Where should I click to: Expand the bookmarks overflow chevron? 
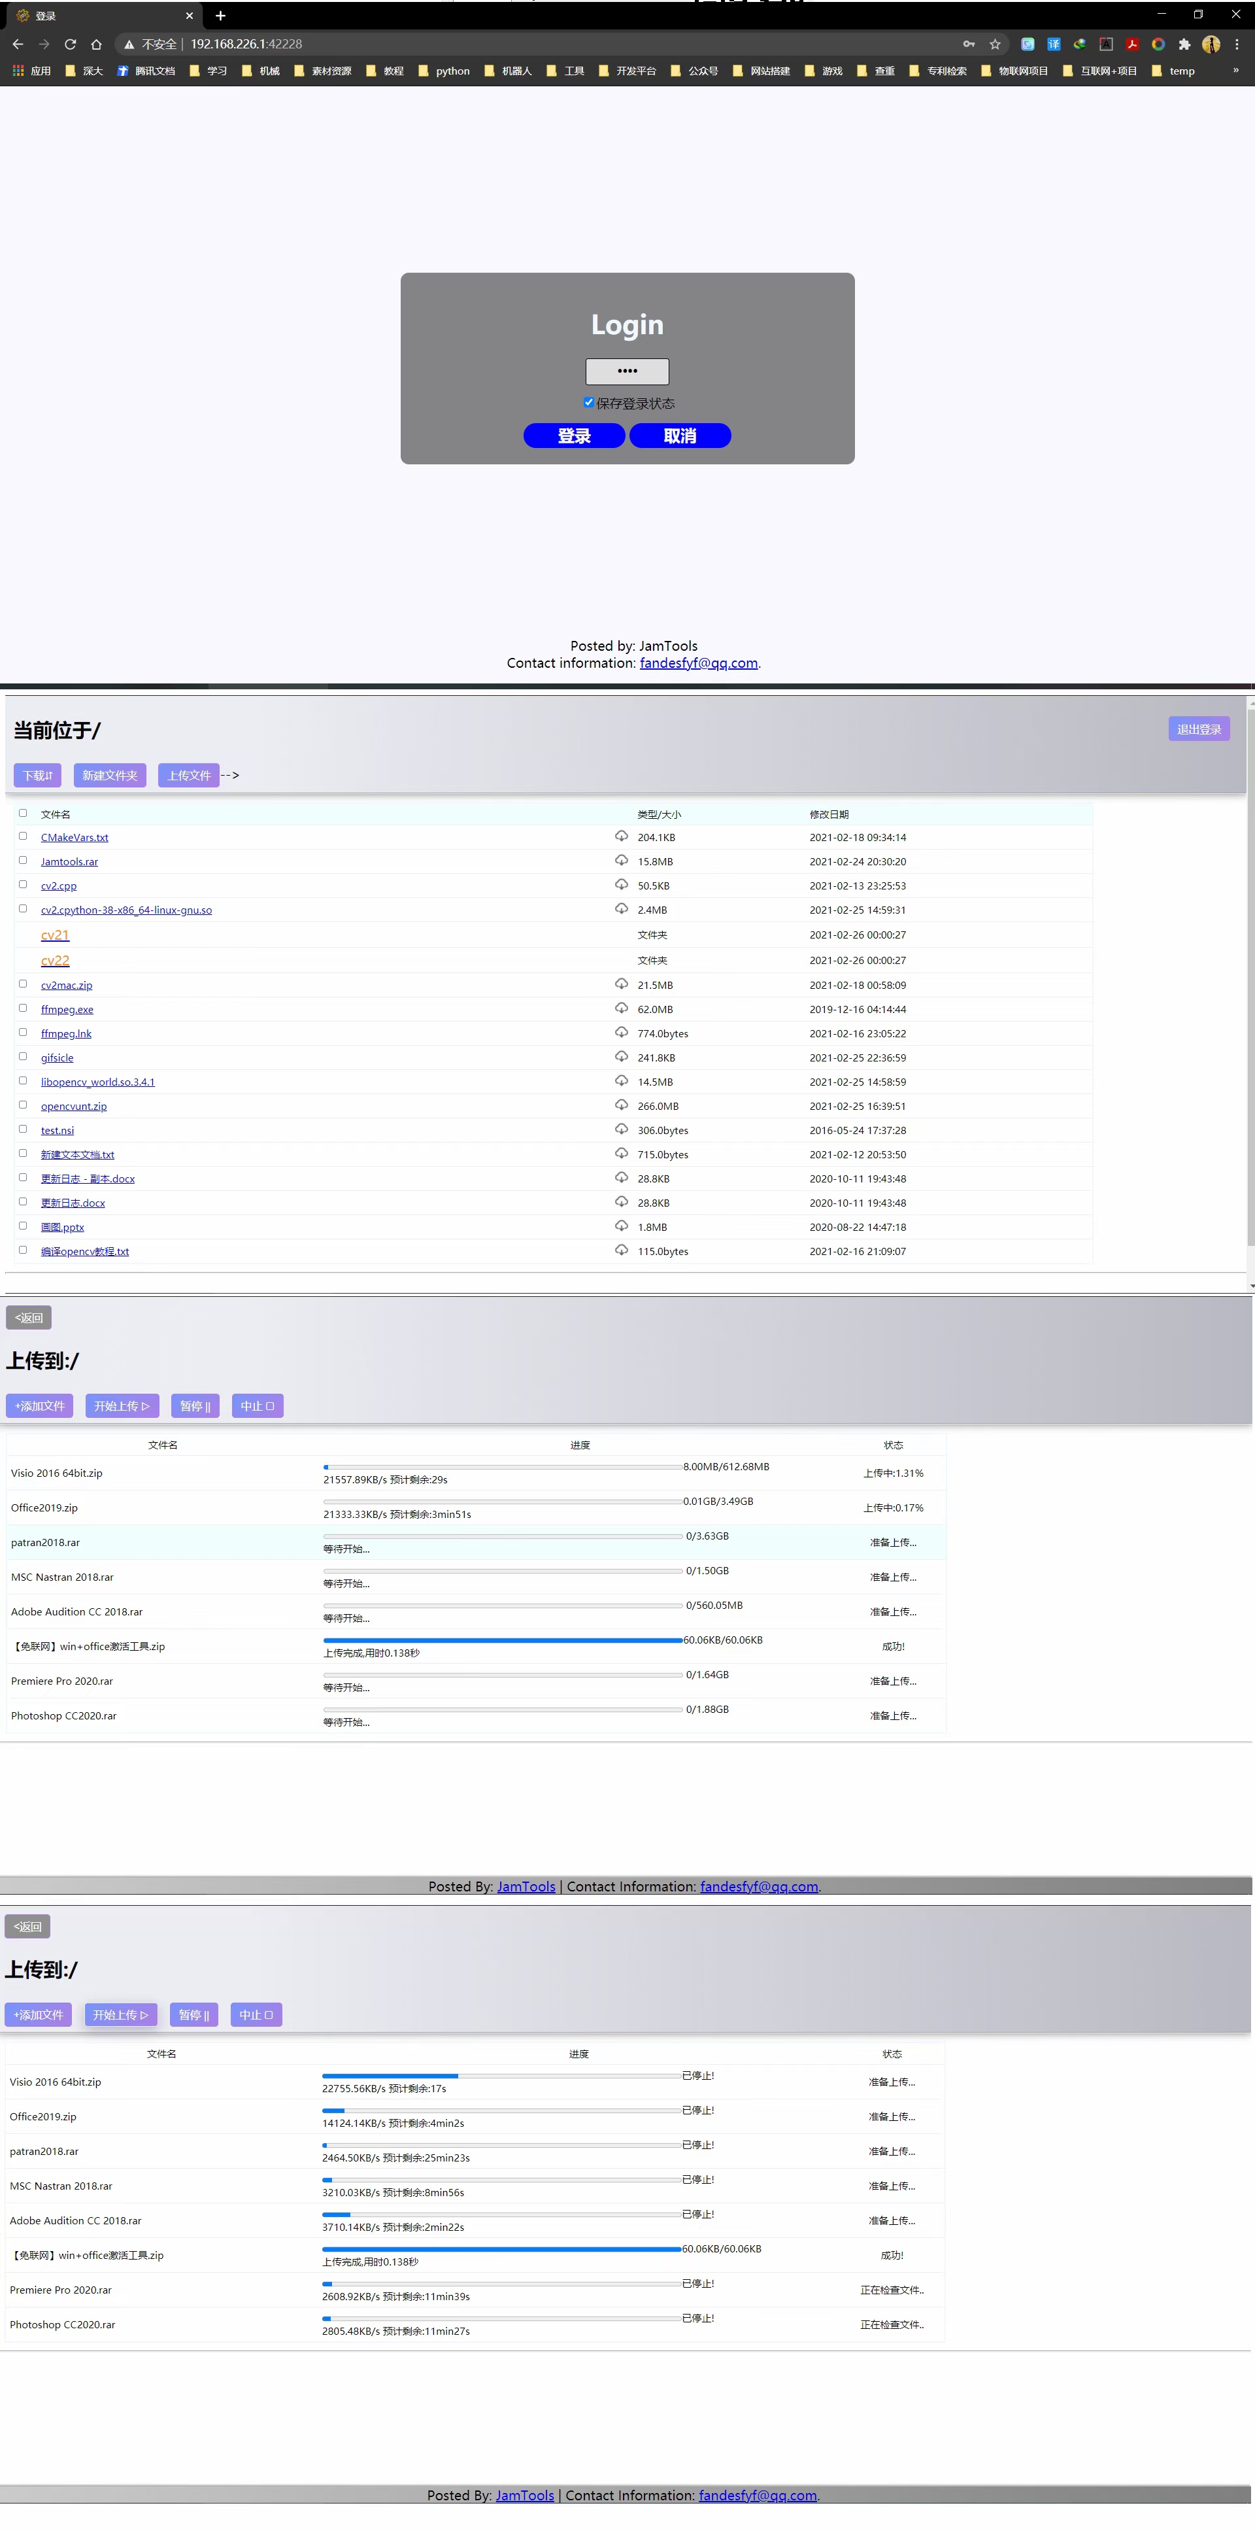click(1235, 71)
